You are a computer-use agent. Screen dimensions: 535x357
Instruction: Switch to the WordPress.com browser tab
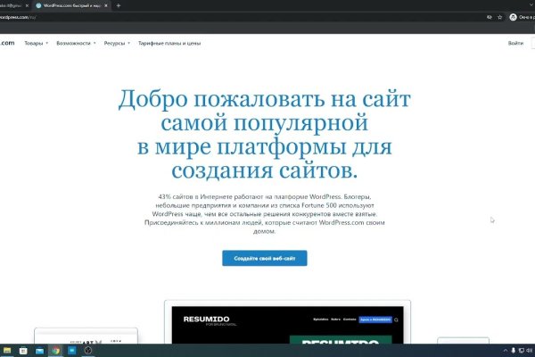68,5
